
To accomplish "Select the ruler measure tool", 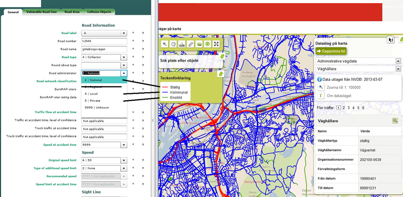I will (x=191, y=44).
